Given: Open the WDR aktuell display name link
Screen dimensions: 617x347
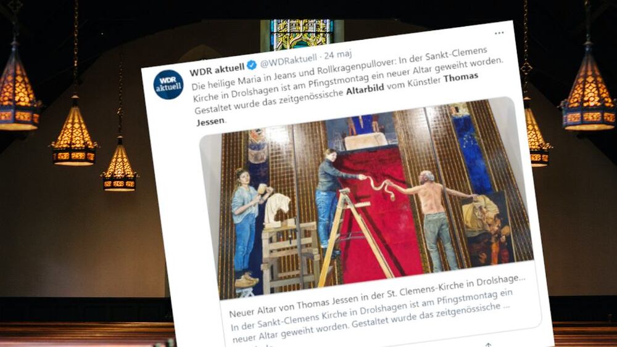Looking at the screenshot, I should 217,70.
